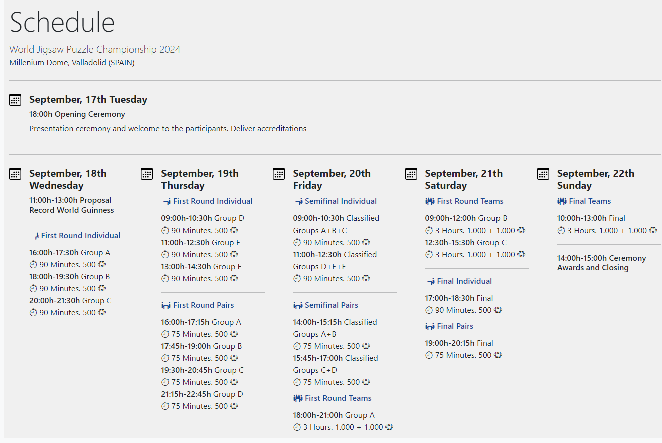
Task: Click the Proposal Record World Guinness entry
Action: click(x=72, y=205)
